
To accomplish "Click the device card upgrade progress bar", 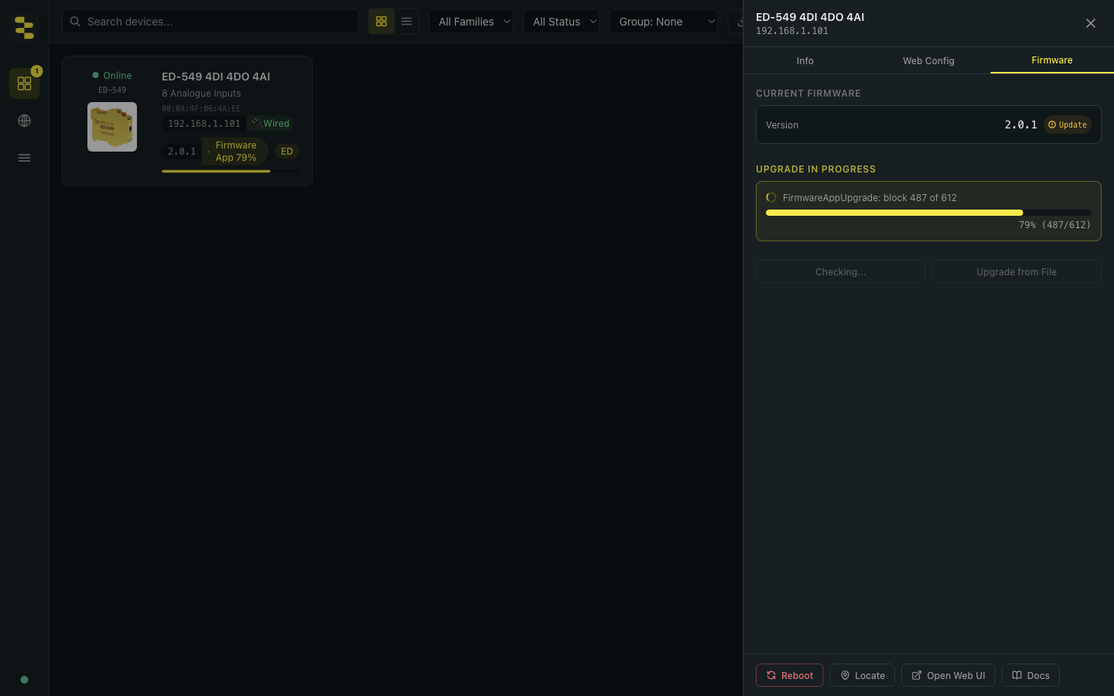I will pos(231,171).
